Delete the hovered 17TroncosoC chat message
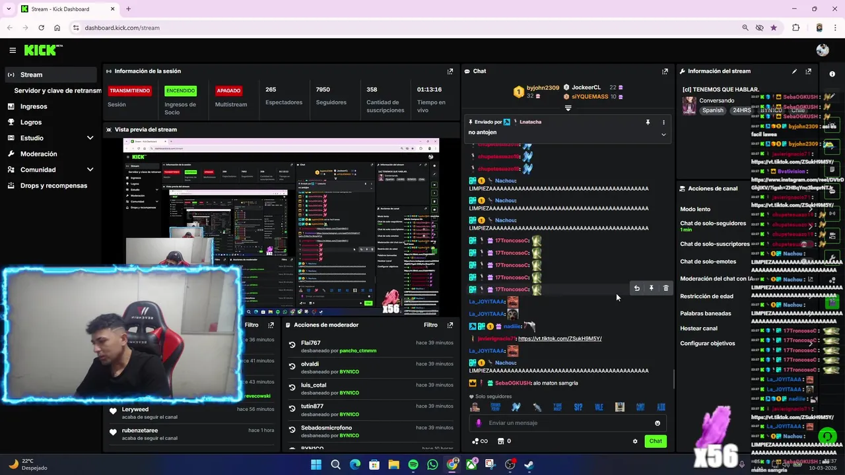The height and width of the screenshot is (475, 845). point(665,288)
